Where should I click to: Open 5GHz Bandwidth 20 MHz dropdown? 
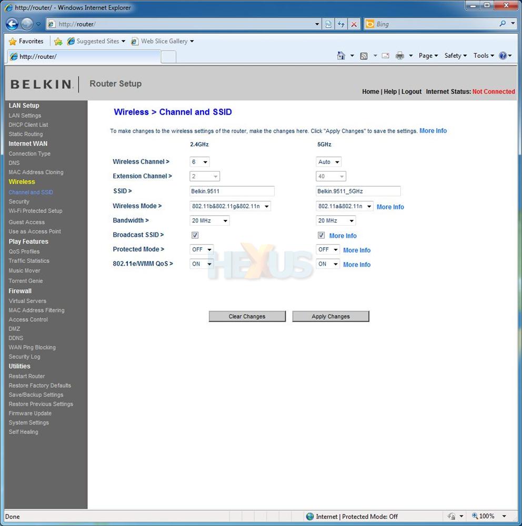336,220
